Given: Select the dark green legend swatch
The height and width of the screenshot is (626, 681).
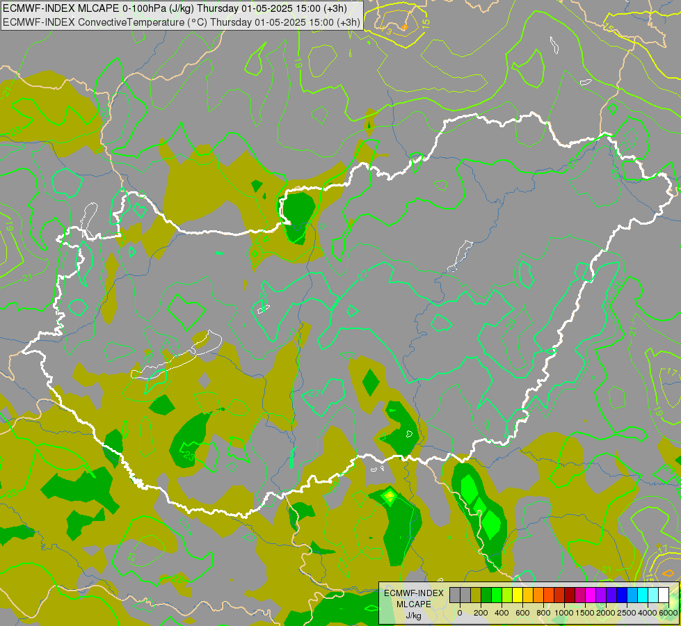Looking at the screenshot, I should (486, 595).
